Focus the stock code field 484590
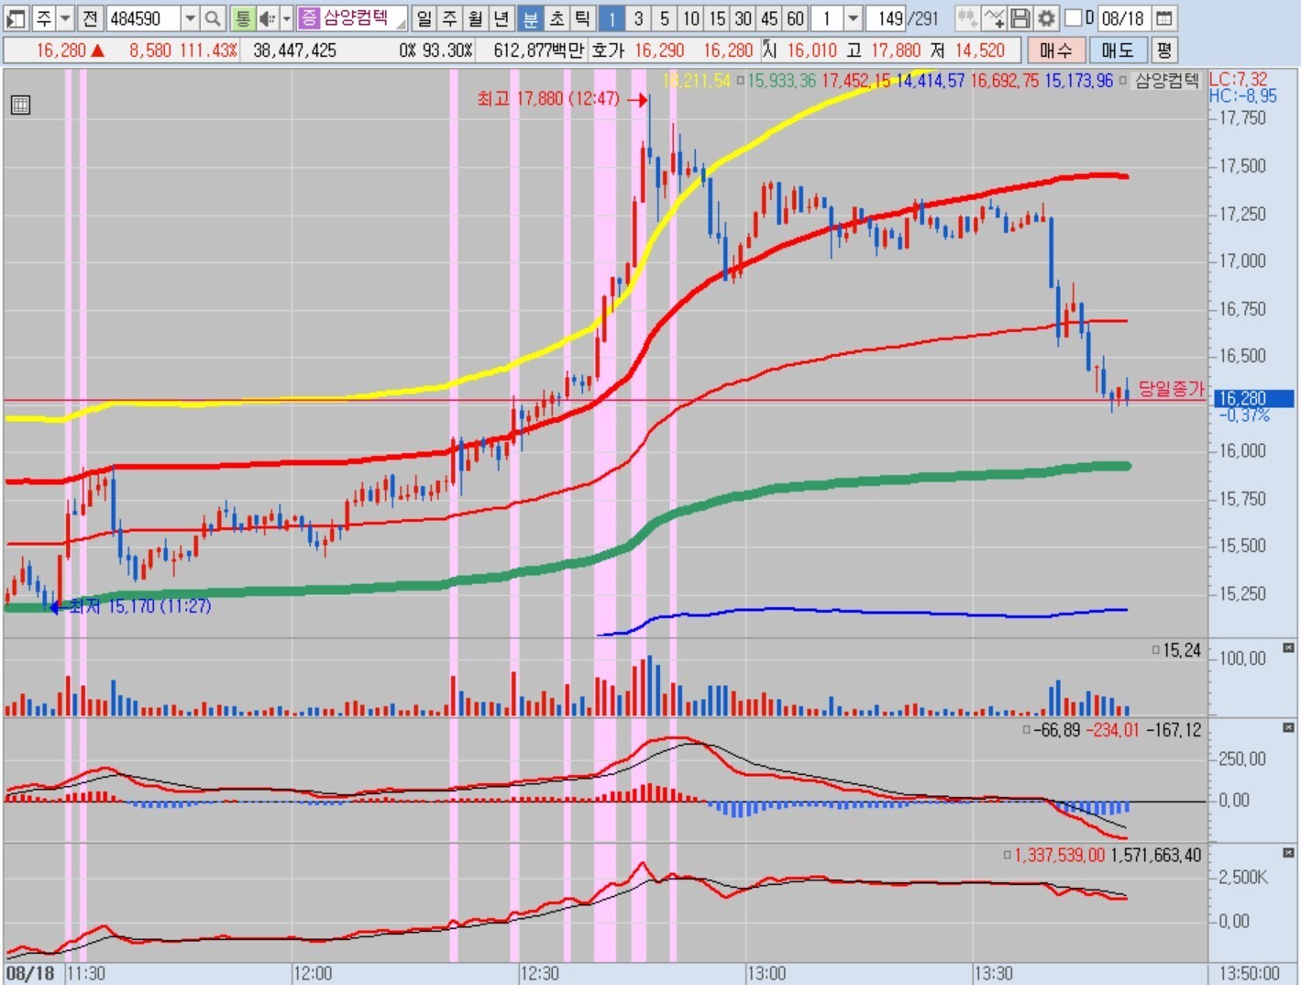Viewport: 1301px width, 985px height. (x=142, y=17)
